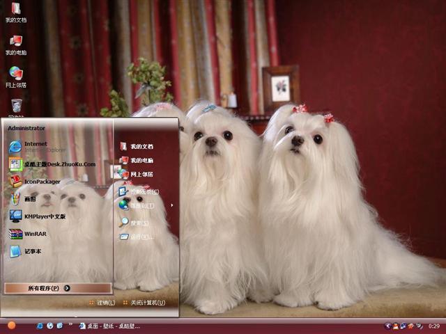
Task: Open 桌酷主题 Desk.ZhuoKu.Com entry
Action: [x=52, y=164]
